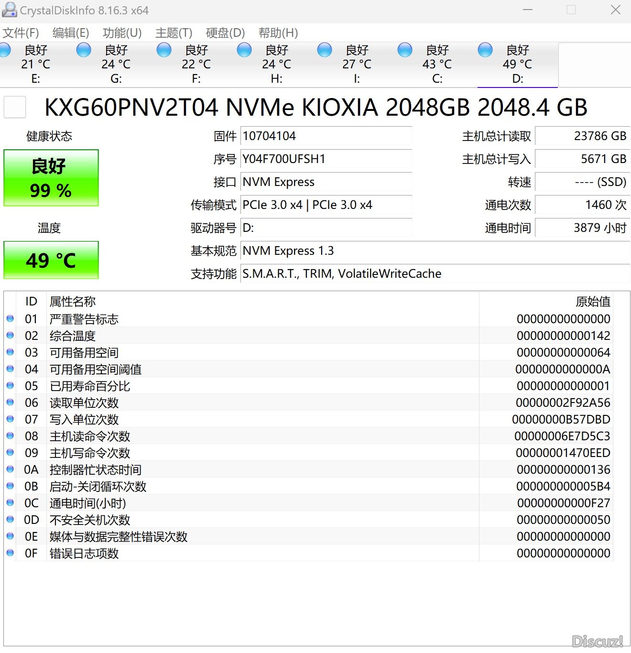Click raw value 00000002F92A56
This screenshot has height=653, width=631.
pyautogui.click(x=563, y=403)
